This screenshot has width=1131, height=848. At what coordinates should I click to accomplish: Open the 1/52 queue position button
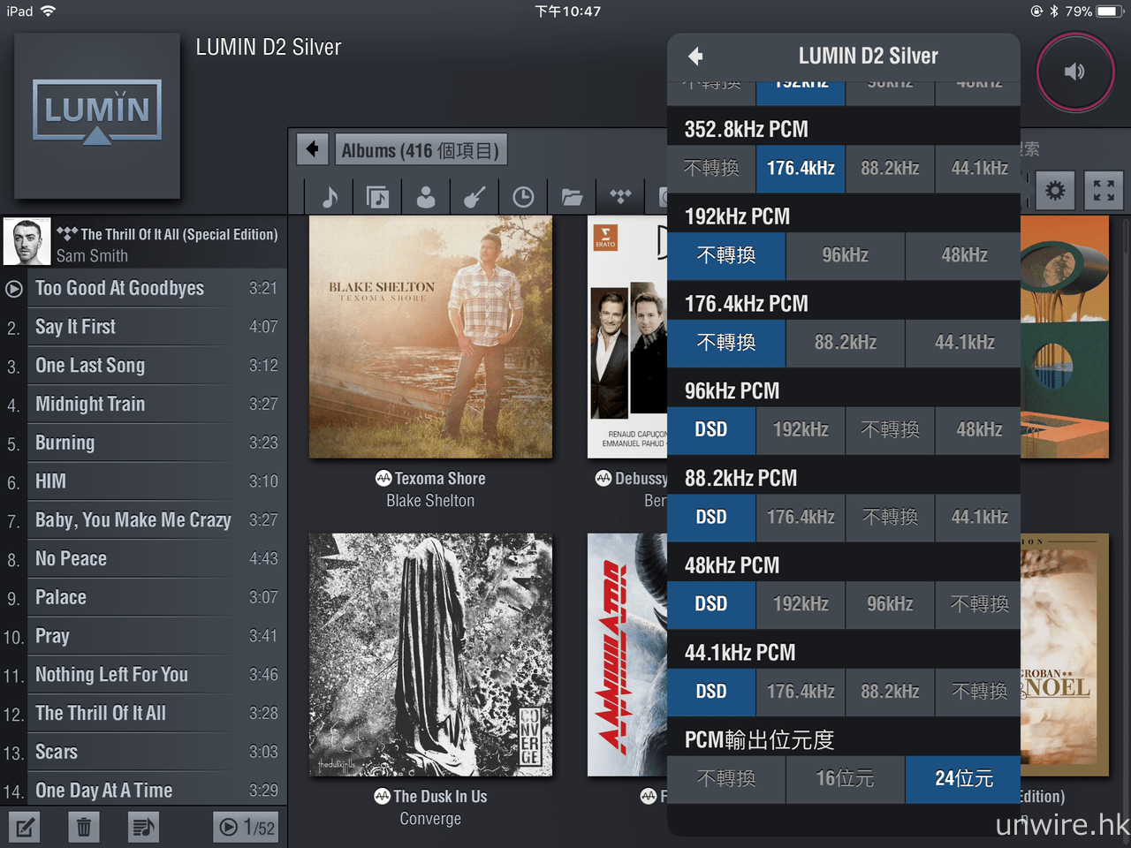pos(247,827)
